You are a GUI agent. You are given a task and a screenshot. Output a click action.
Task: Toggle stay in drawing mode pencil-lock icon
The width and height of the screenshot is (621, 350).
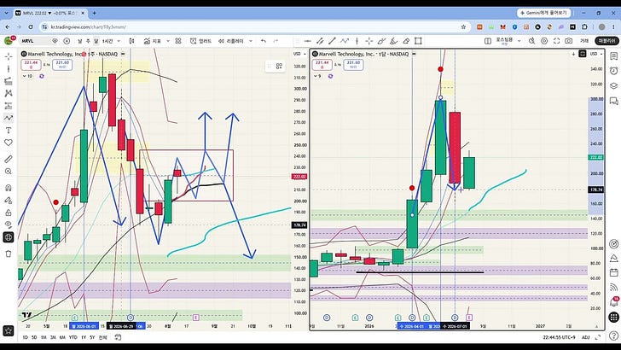9,200
